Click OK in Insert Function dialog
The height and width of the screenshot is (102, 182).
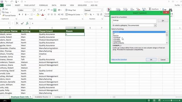(151, 60)
